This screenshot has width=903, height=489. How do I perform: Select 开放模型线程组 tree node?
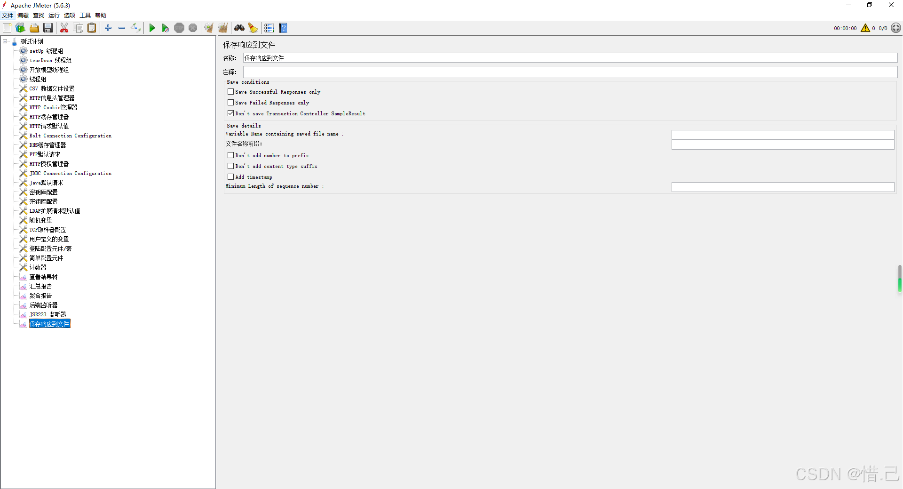point(49,70)
